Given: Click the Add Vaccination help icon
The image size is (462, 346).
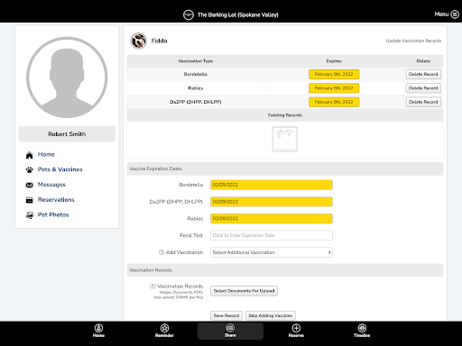Looking at the screenshot, I should click(162, 252).
